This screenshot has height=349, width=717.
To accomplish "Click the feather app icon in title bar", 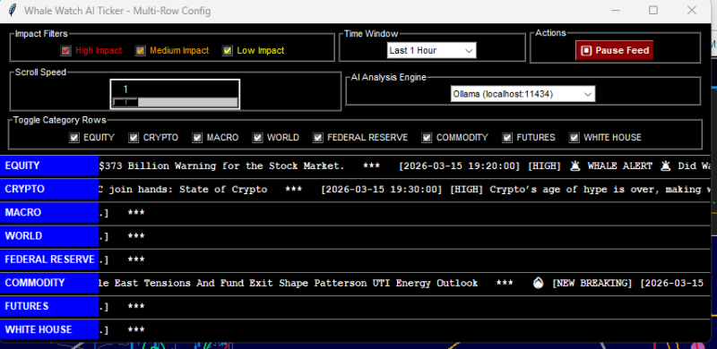I will tap(13, 10).
